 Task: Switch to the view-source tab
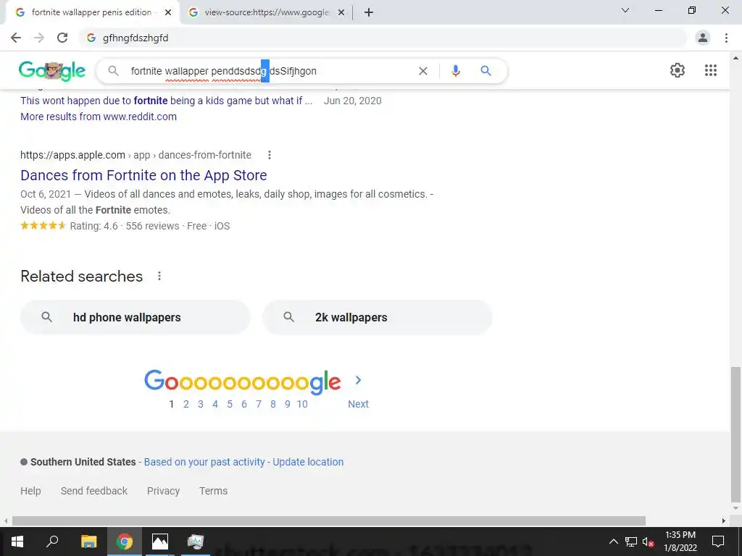click(x=267, y=12)
